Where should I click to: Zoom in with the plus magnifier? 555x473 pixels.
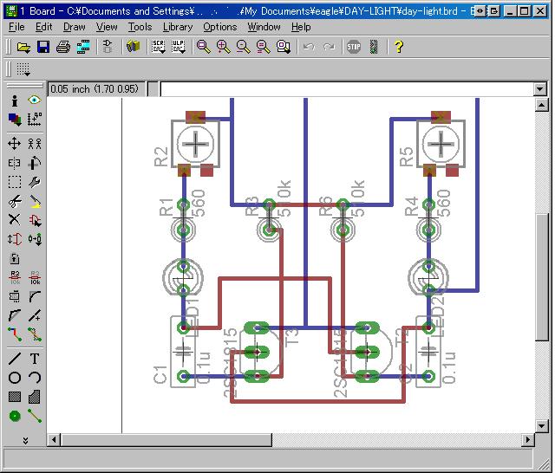[224, 47]
